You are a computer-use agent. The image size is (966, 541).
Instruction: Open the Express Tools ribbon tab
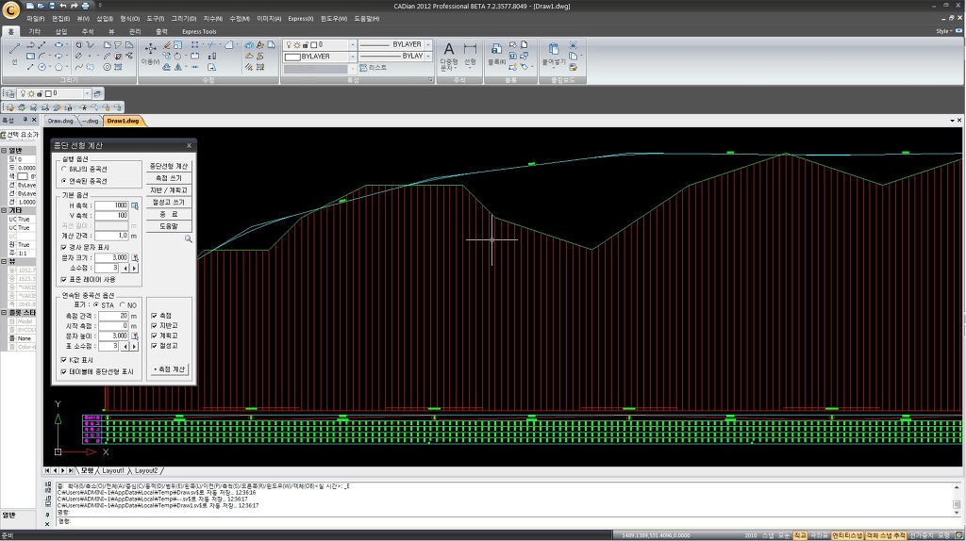[x=199, y=31]
